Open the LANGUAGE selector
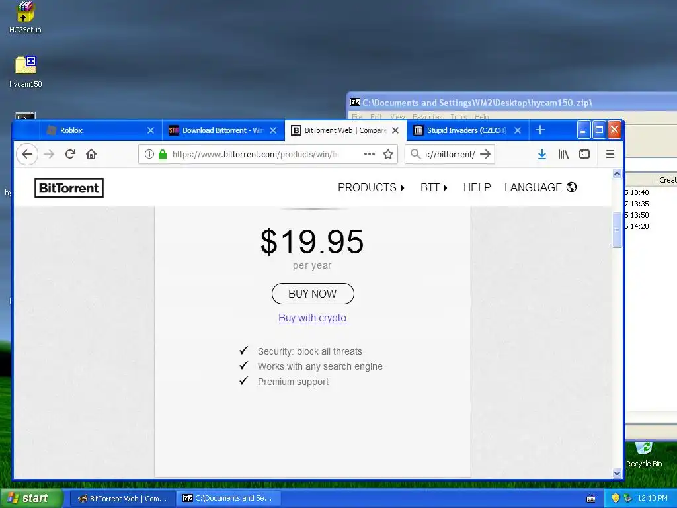The width and height of the screenshot is (677, 508). (x=541, y=187)
